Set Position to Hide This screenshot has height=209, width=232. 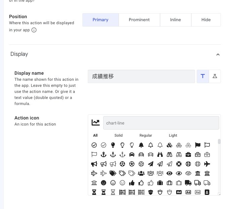point(206,20)
